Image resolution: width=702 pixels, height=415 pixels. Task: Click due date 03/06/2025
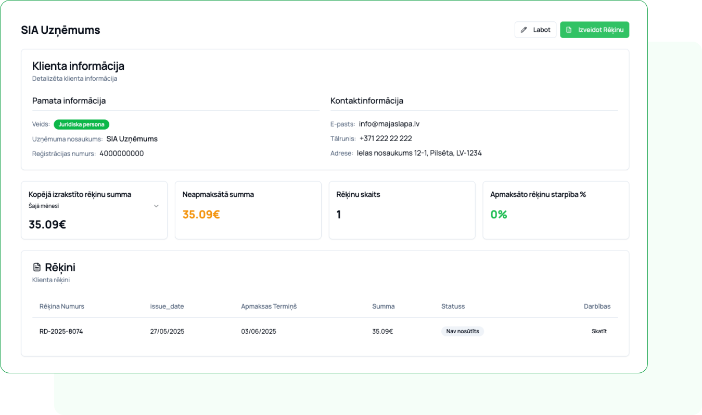click(x=259, y=331)
